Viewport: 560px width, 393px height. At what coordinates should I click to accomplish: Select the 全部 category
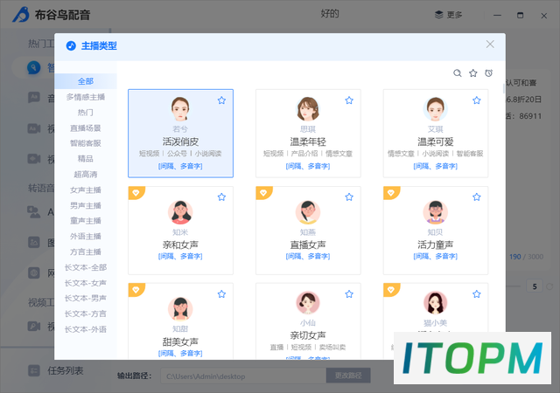tap(86, 81)
